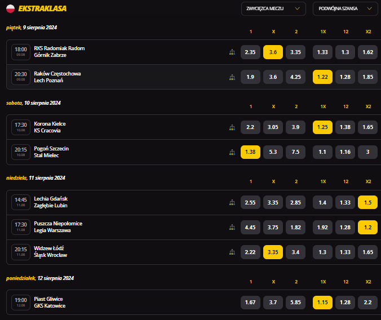Image resolution: width=381 pixels, height=320 pixels.
Task: Open statistics icon for Widzew Łódź match
Action: pos(232,252)
